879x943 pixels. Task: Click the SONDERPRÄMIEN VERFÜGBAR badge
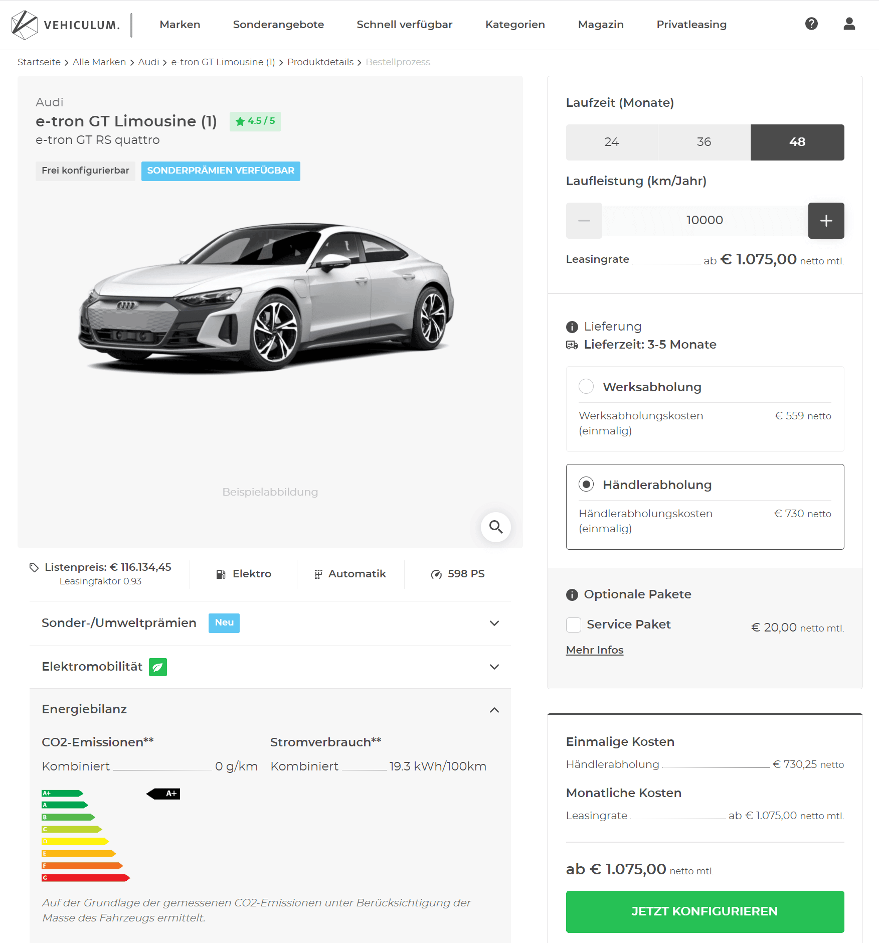[x=221, y=171]
